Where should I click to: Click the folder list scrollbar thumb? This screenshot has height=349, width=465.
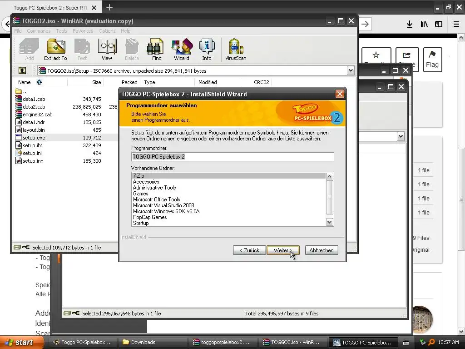click(x=330, y=197)
